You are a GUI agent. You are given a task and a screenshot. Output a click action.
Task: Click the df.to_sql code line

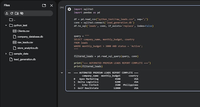114,26
